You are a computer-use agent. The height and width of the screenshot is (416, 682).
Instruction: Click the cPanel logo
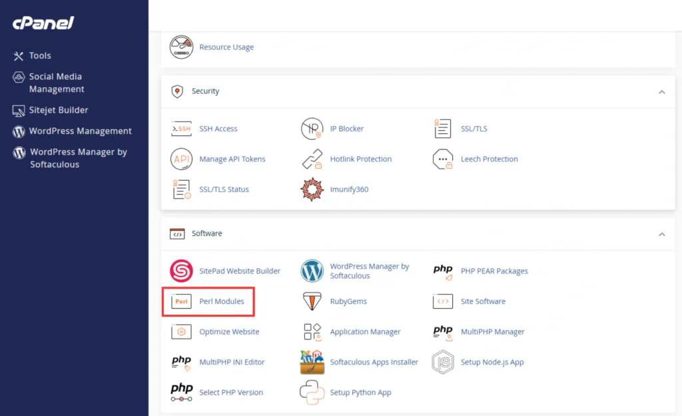(43, 23)
